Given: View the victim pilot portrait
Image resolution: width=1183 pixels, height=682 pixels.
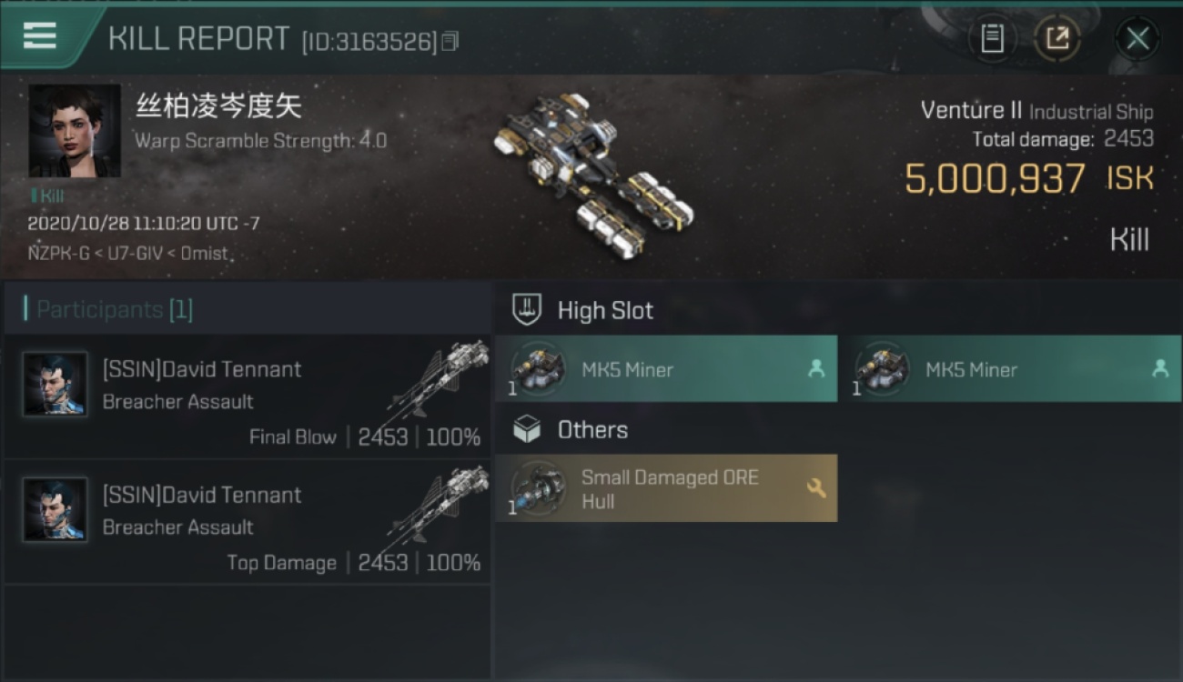Looking at the screenshot, I should pos(75,131).
